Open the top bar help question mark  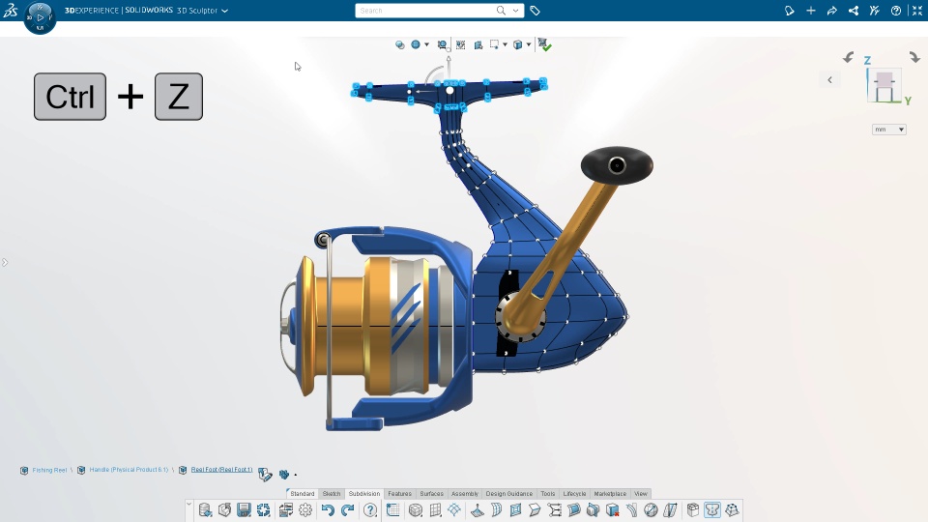point(896,11)
